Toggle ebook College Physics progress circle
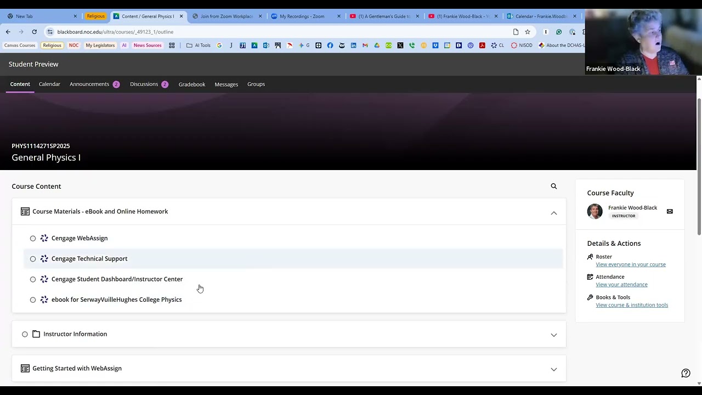 pyautogui.click(x=33, y=300)
